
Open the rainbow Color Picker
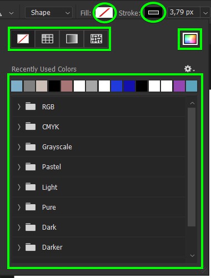(x=190, y=39)
